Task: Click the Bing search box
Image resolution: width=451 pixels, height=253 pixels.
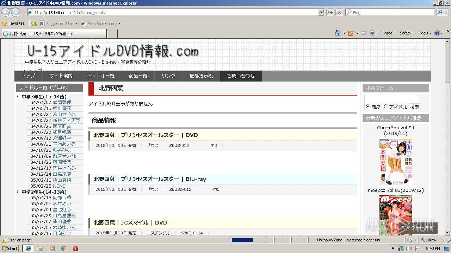Action: (390, 12)
